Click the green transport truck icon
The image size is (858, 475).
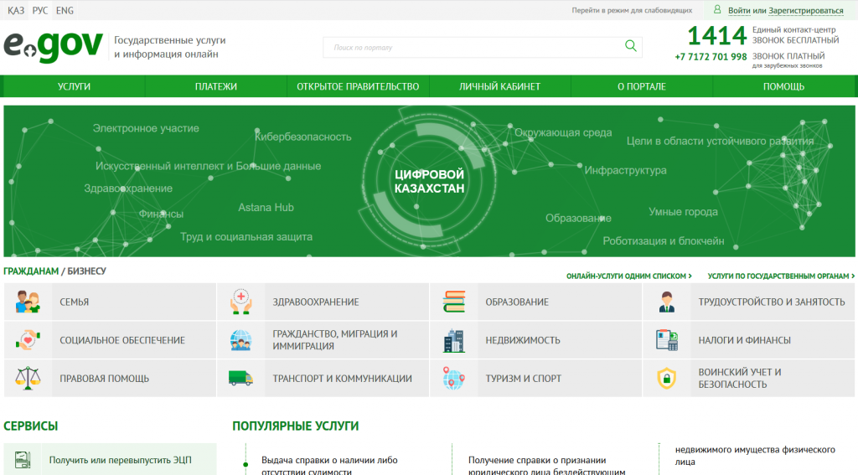coord(240,378)
